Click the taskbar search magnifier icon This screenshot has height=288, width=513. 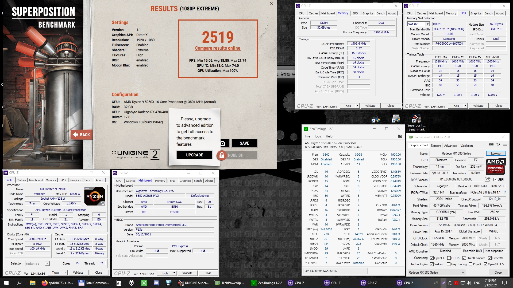19,283
